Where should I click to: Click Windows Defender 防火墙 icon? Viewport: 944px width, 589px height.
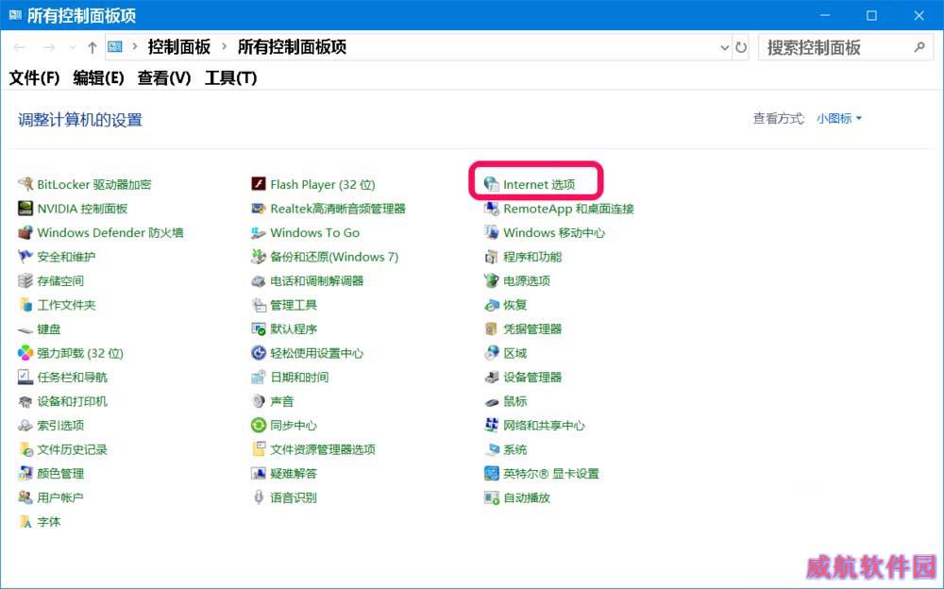[x=25, y=232]
